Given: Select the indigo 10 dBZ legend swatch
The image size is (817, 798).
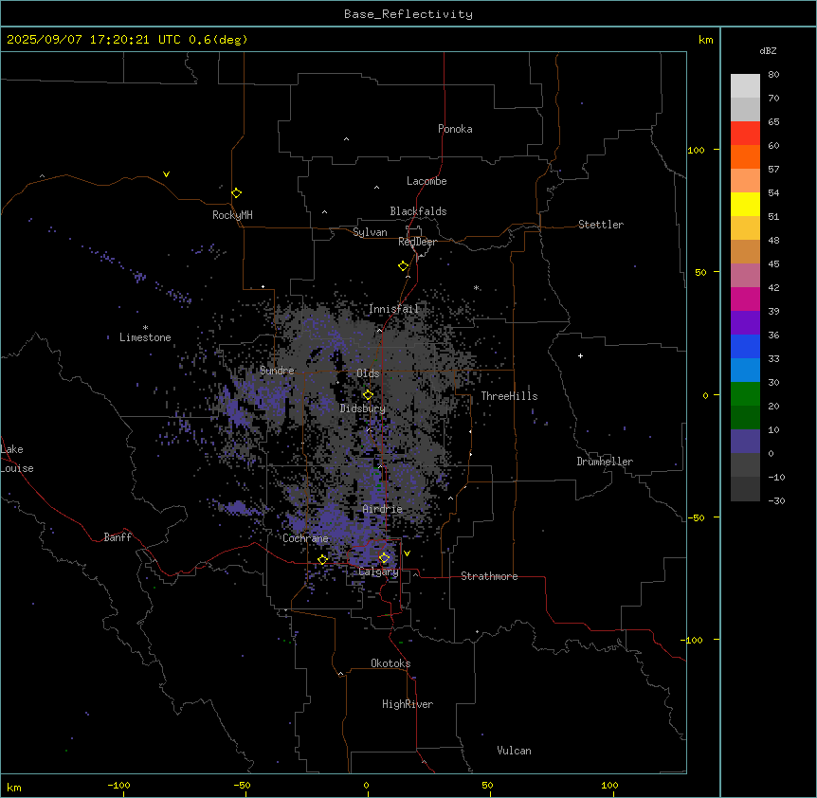Looking at the screenshot, I should (745, 442).
